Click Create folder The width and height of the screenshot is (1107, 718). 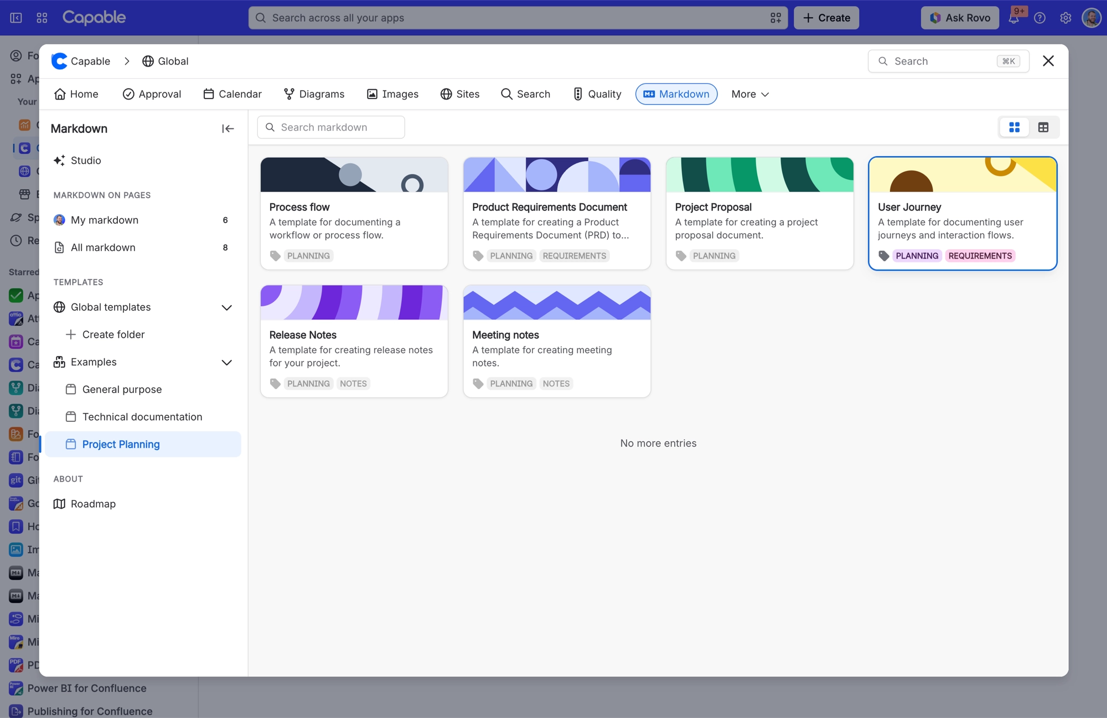click(105, 334)
